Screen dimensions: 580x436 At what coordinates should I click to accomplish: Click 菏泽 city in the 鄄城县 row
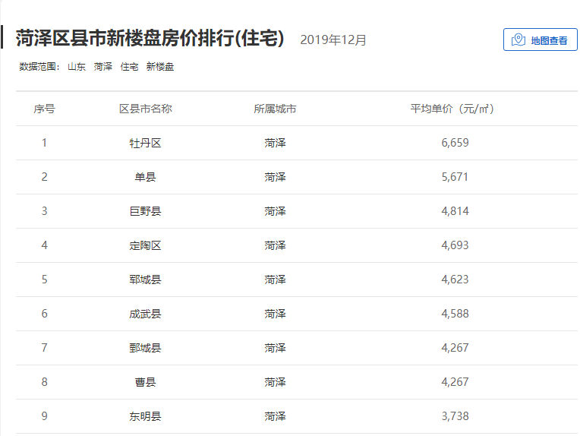tap(275, 348)
